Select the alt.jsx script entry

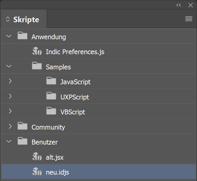98,157
